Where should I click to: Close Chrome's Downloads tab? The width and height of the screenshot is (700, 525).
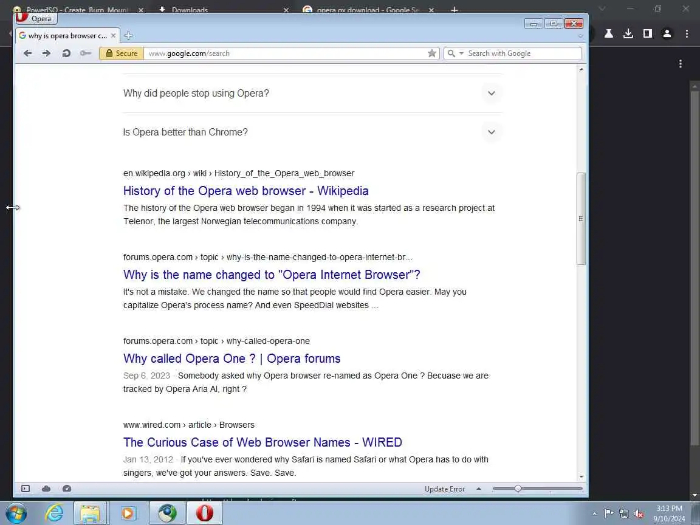coord(286,9)
